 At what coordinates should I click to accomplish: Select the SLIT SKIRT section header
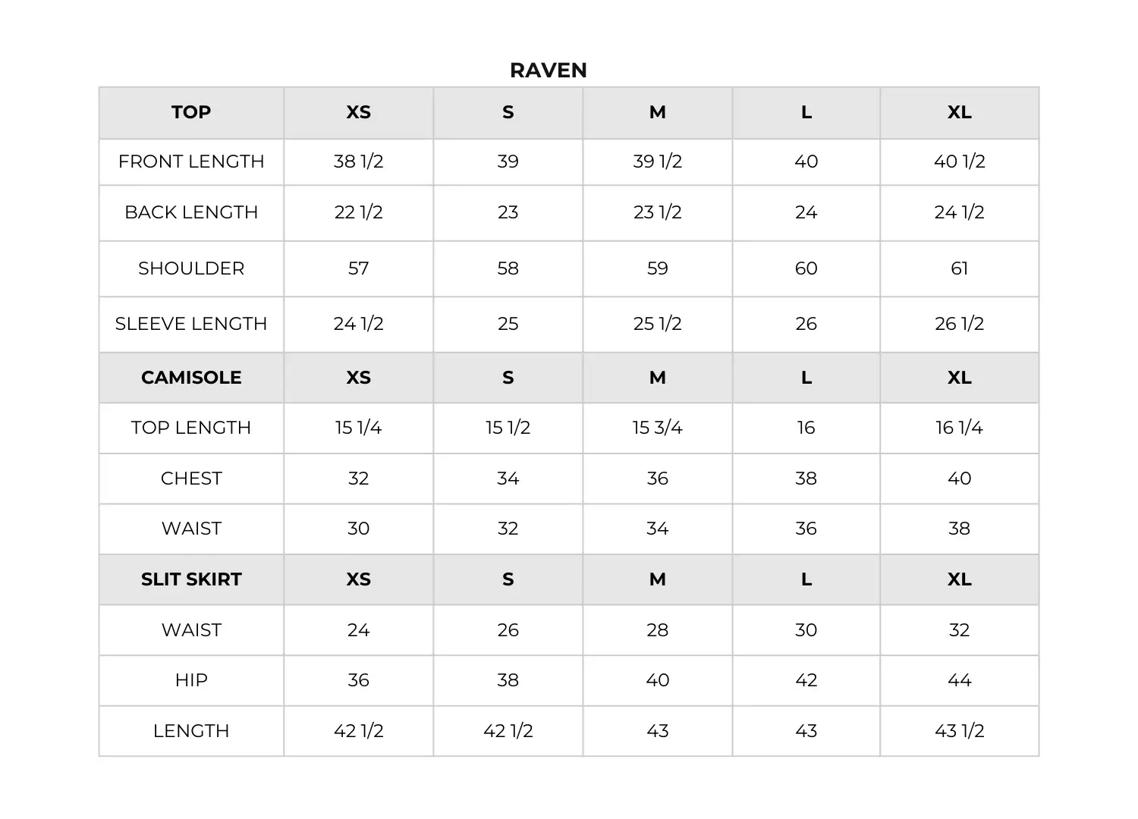[191, 579]
